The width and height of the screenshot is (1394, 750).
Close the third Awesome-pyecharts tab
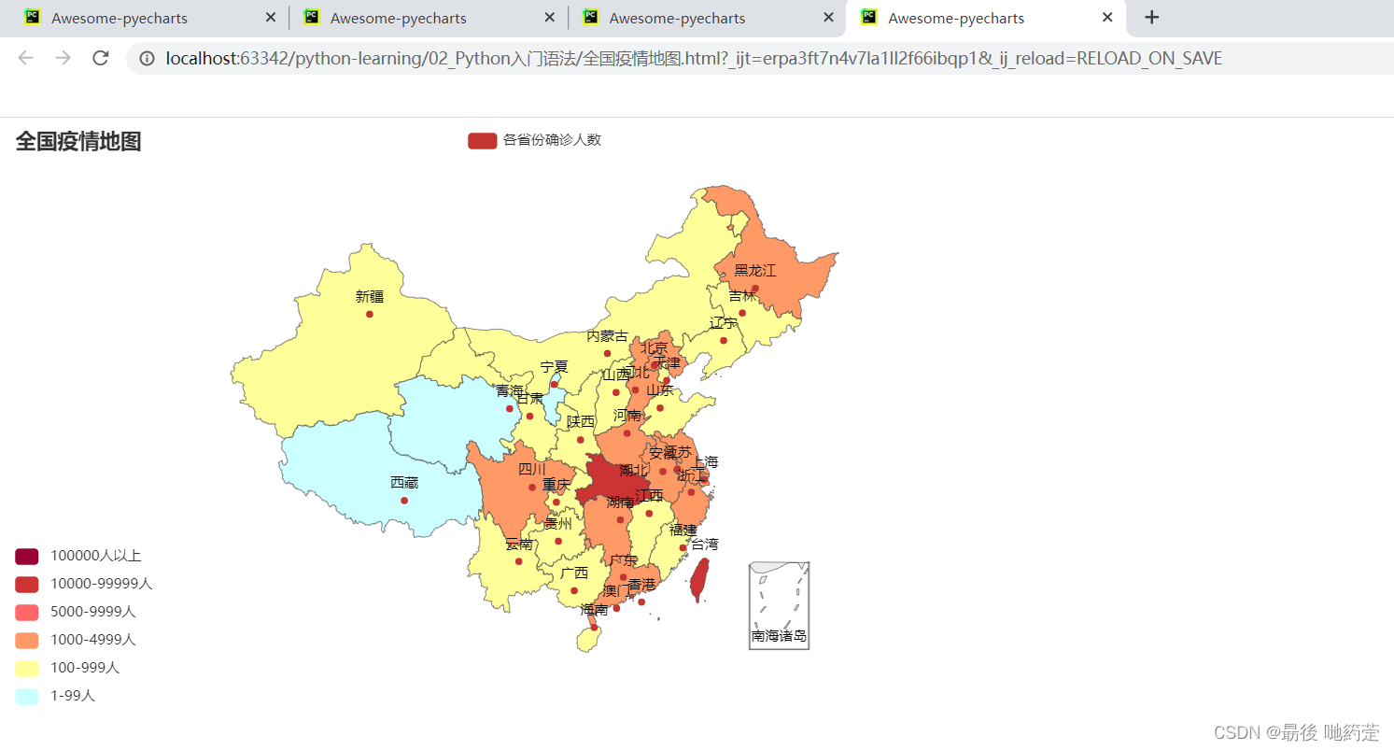point(828,18)
